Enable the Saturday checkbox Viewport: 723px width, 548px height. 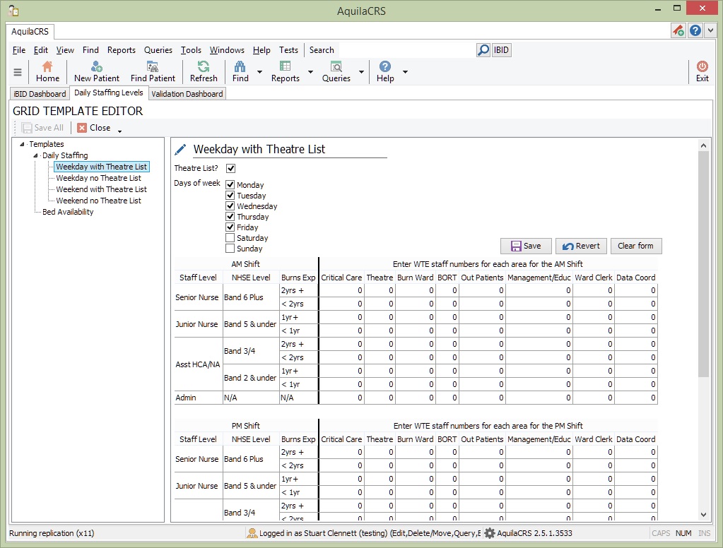coord(230,238)
